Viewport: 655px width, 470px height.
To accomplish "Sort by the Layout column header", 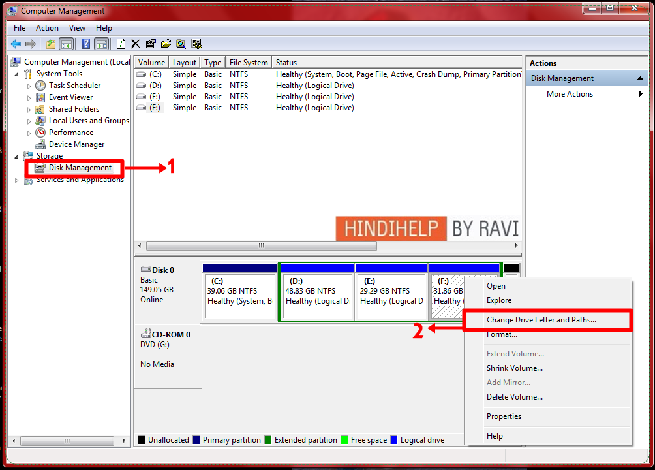I will pos(184,62).
